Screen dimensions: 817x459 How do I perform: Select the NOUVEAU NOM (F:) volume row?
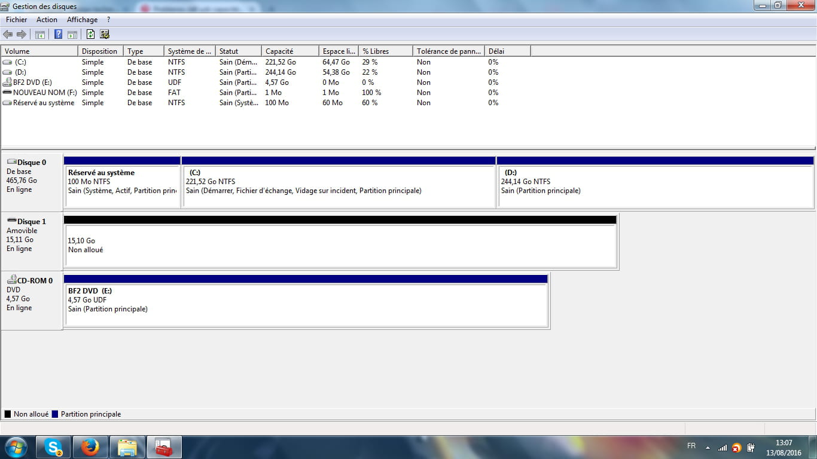[45, 93]
